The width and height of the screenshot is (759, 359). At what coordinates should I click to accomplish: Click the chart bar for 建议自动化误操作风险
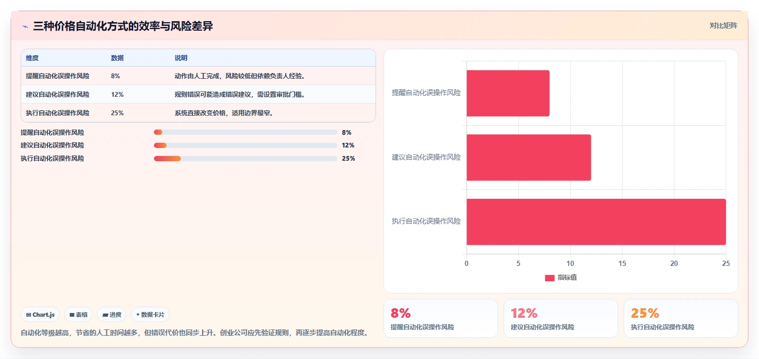click(528, 158)
